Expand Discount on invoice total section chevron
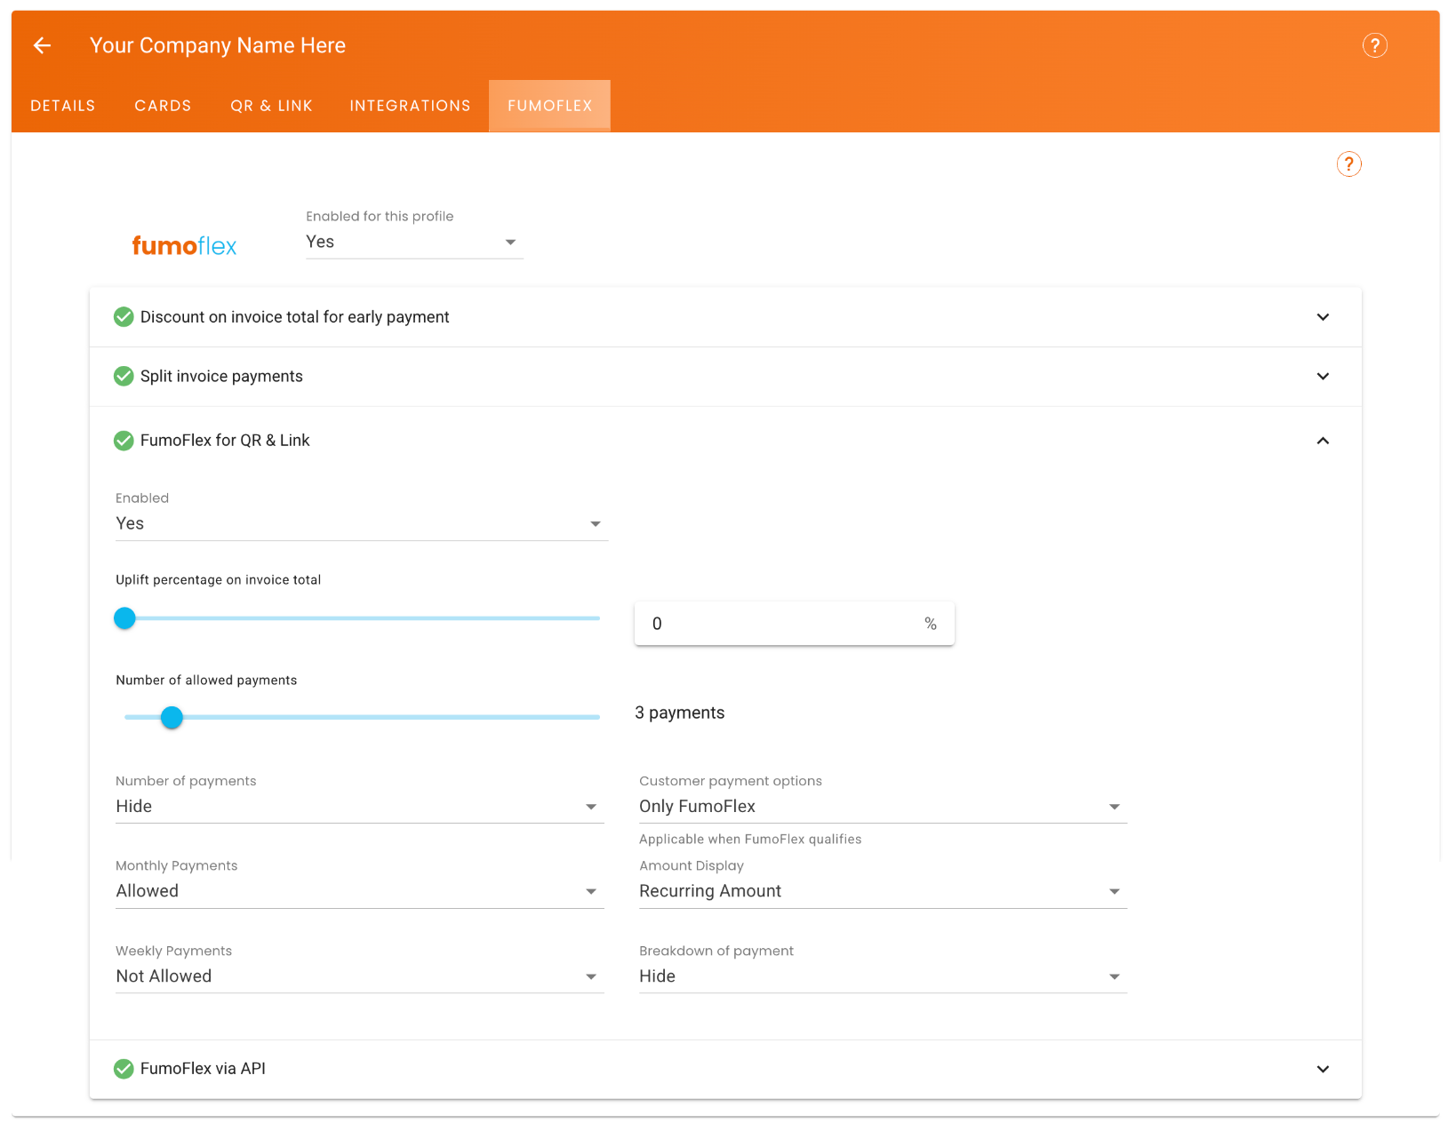 1323,317
